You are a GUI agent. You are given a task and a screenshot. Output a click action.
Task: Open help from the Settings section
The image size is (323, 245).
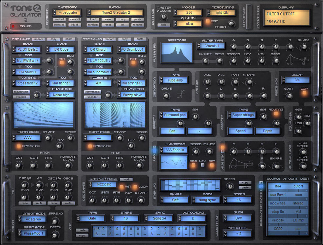(x=164, y=25)
